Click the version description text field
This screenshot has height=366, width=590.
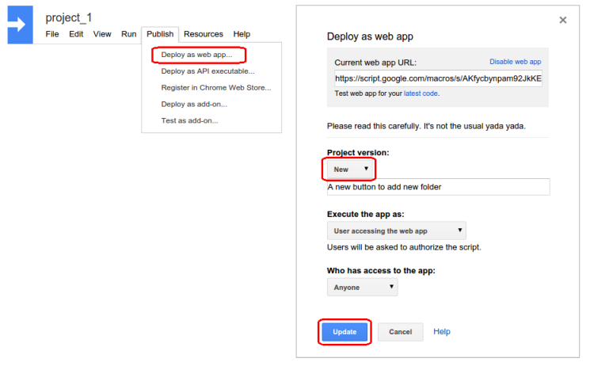point(439,187)
